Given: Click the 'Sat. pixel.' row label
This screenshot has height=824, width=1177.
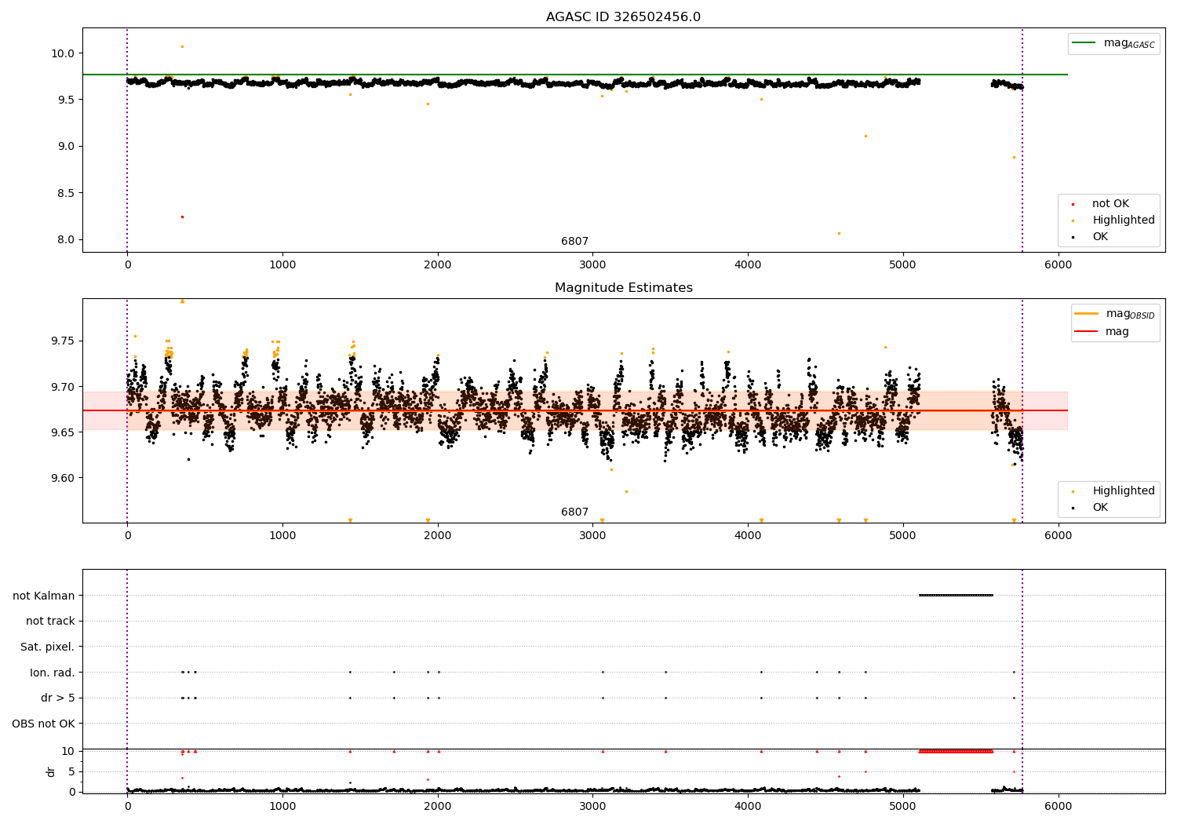Looking at the screenshot, I should pos(48,647).
